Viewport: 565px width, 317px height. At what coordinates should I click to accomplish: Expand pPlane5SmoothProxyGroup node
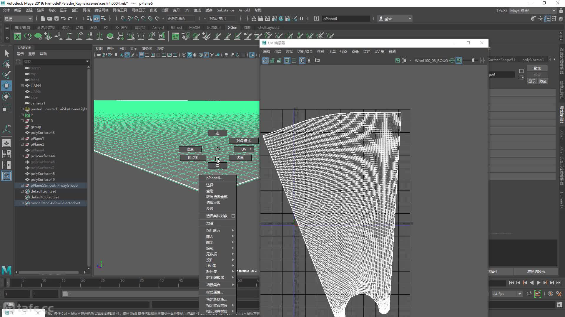[22, 185]
